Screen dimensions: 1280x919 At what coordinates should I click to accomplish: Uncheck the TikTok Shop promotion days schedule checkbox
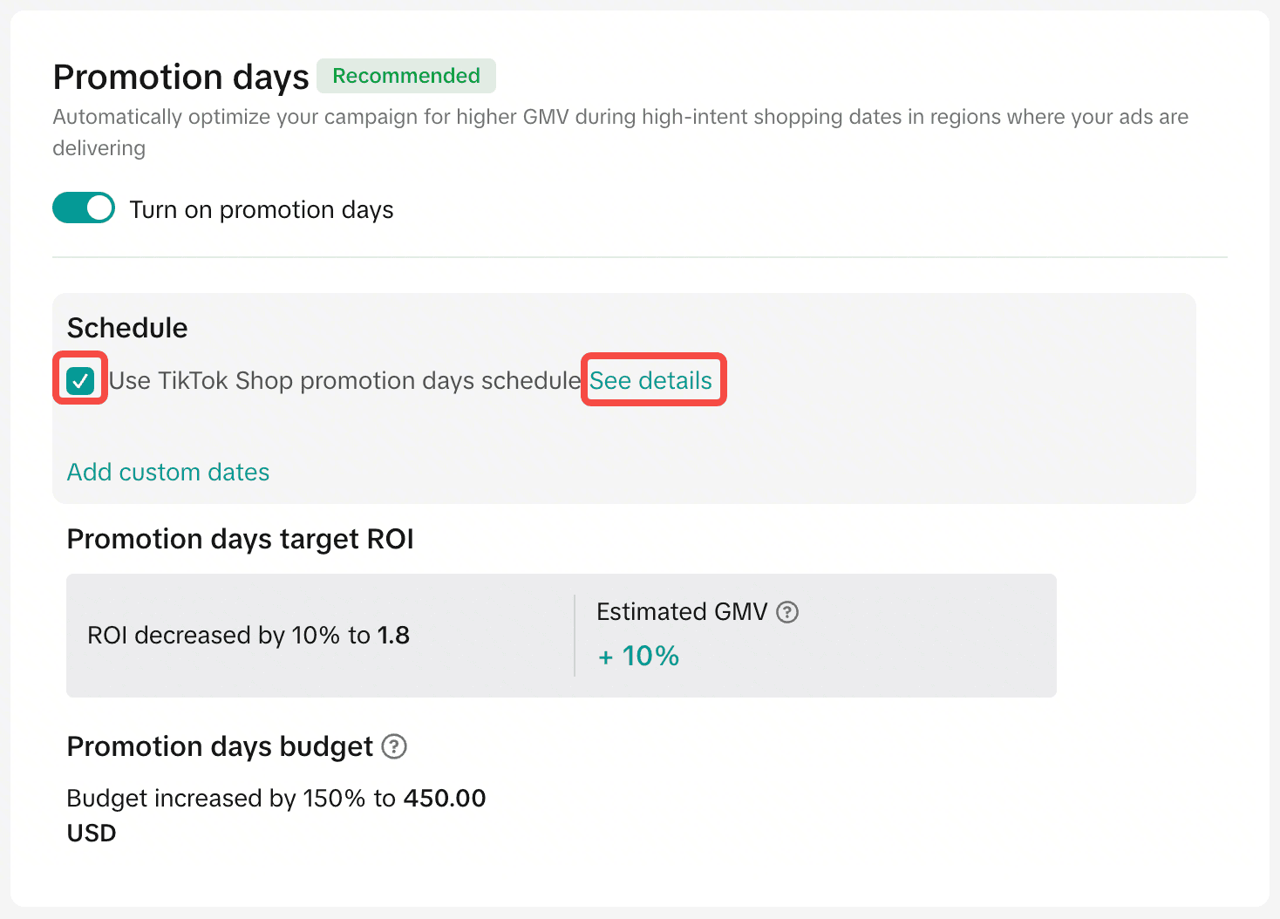(80, 380)
